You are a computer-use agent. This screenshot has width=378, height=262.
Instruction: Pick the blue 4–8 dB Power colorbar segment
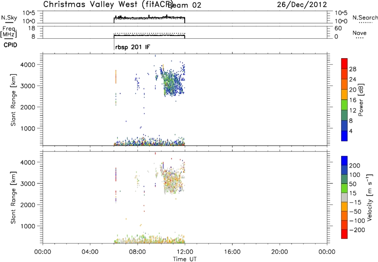[x=344, y=126]
